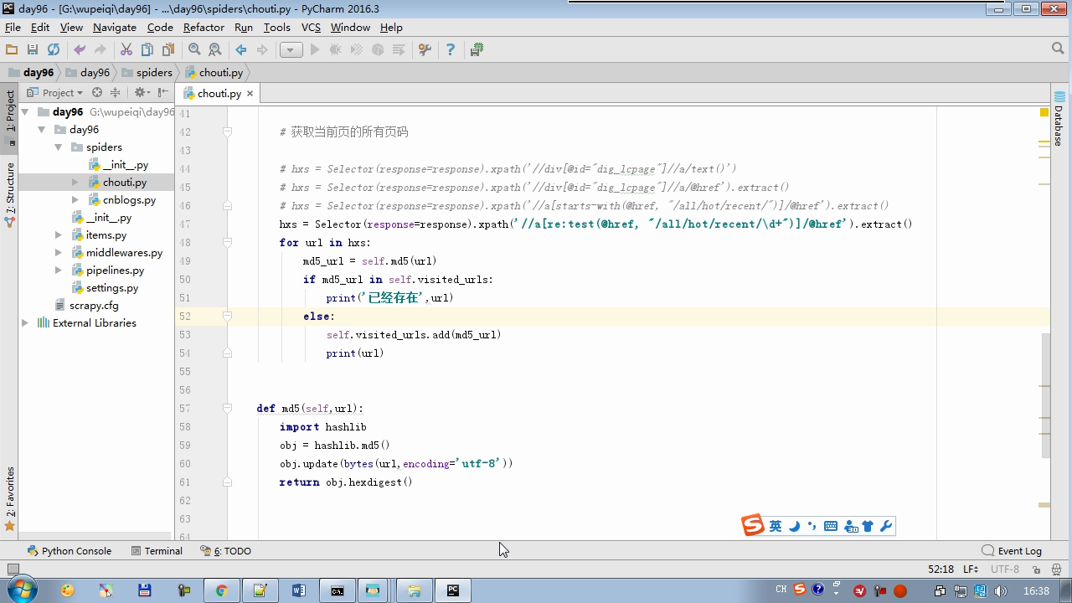Expand the cnblogs.py tree node

[75, 200]
